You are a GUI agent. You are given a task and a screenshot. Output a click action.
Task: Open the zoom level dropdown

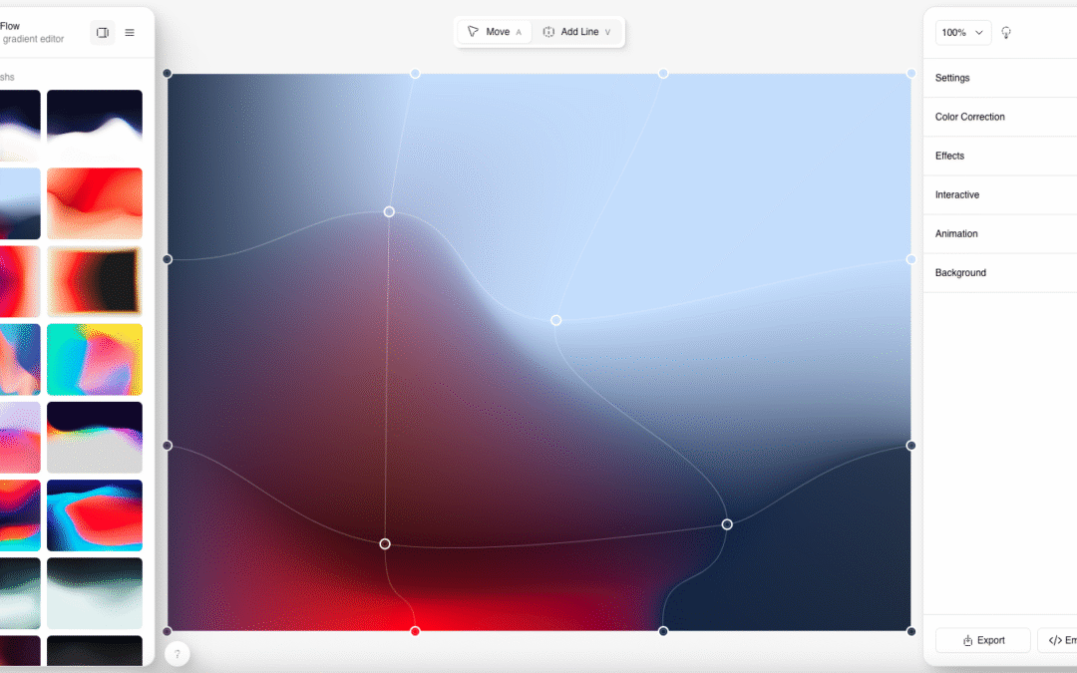tap(961, 32)
